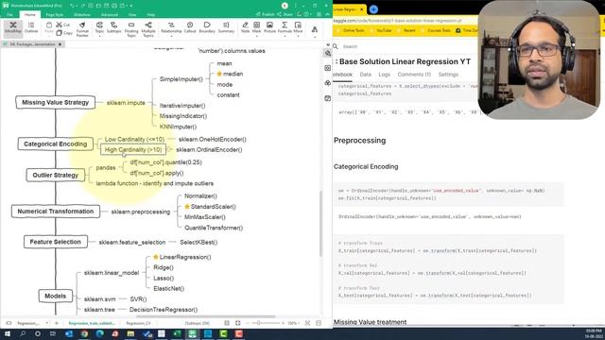Click Task View on taskbar
The height and width of the screenshot is (340, 605).
point(53,333)
